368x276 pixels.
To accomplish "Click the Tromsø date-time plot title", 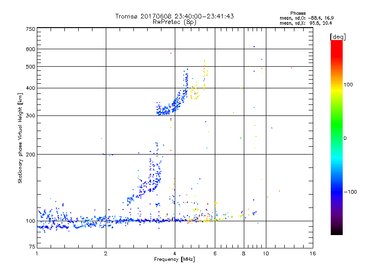I will click(x=175, y=16).
